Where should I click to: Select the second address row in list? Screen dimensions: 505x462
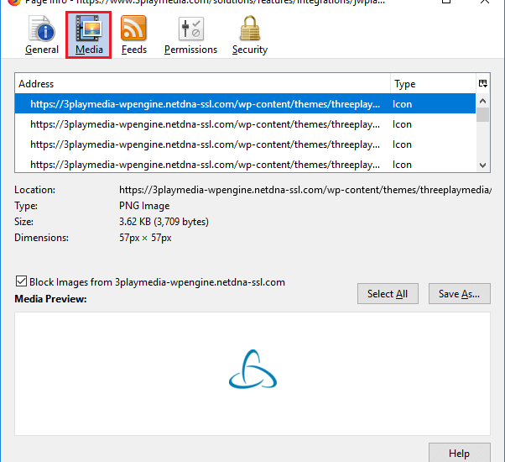click(245, 124)
